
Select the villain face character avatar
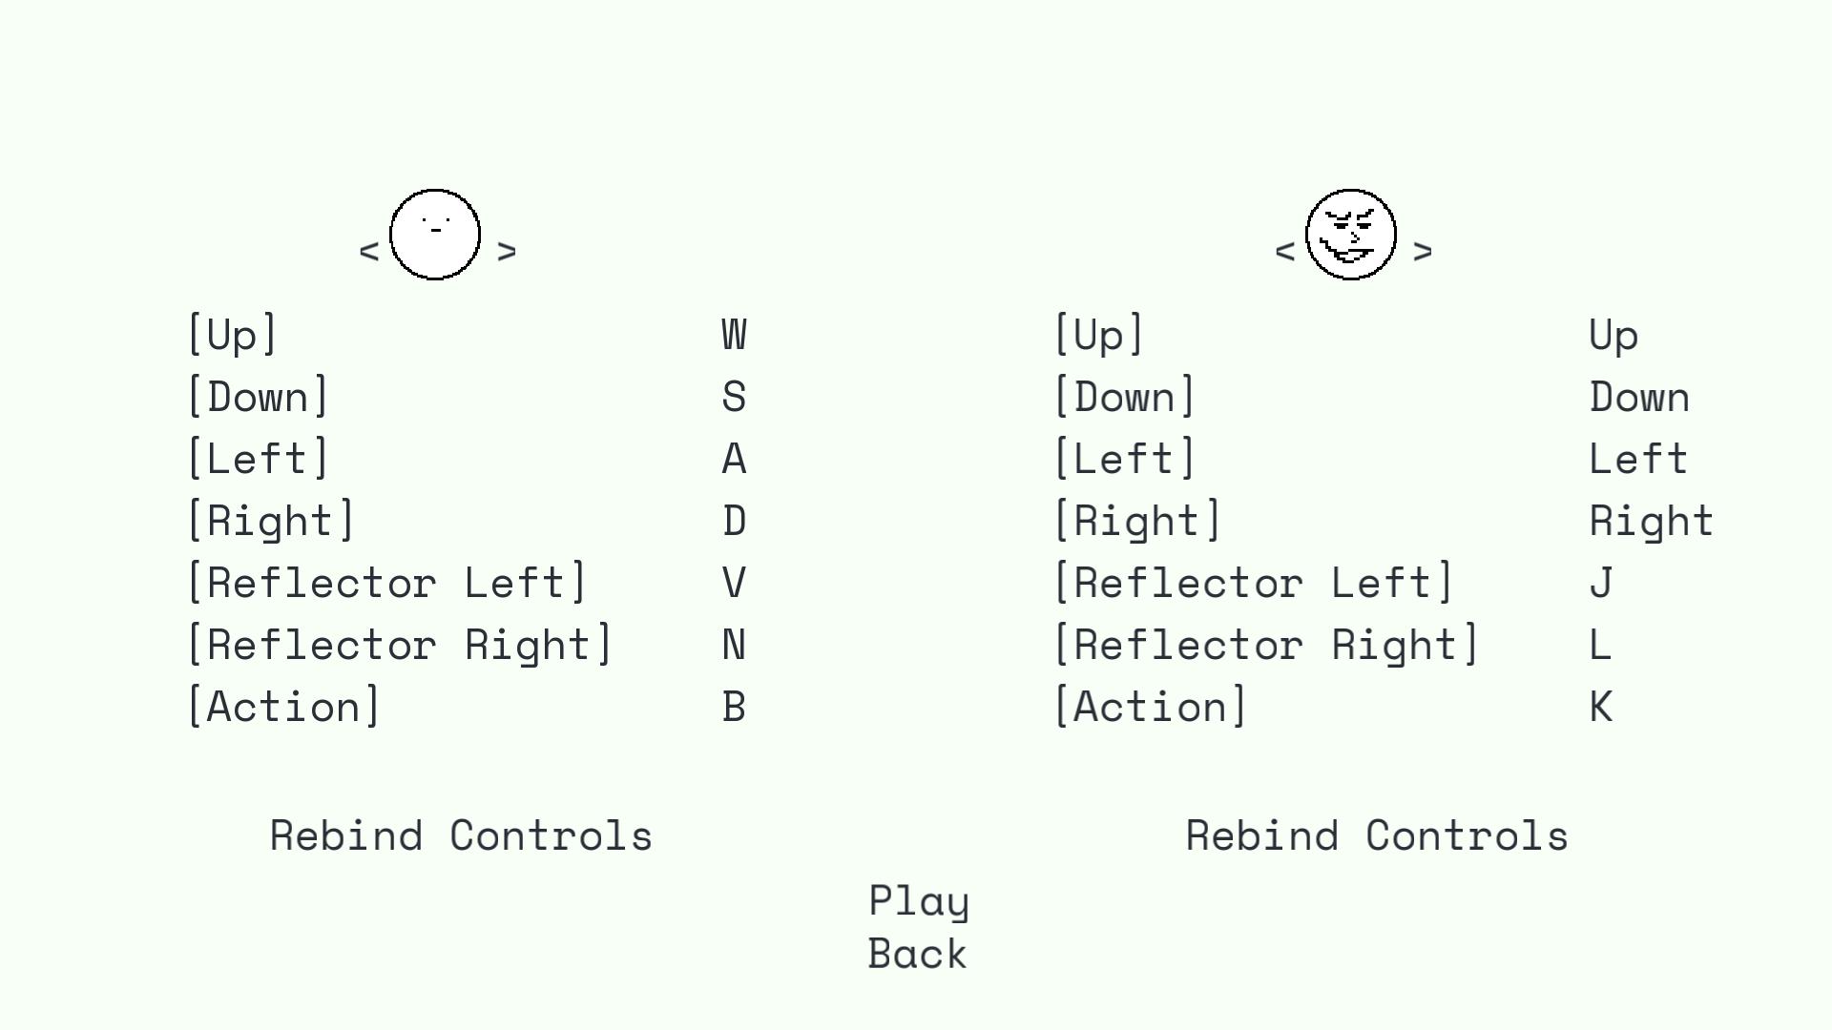[1351, 234]
